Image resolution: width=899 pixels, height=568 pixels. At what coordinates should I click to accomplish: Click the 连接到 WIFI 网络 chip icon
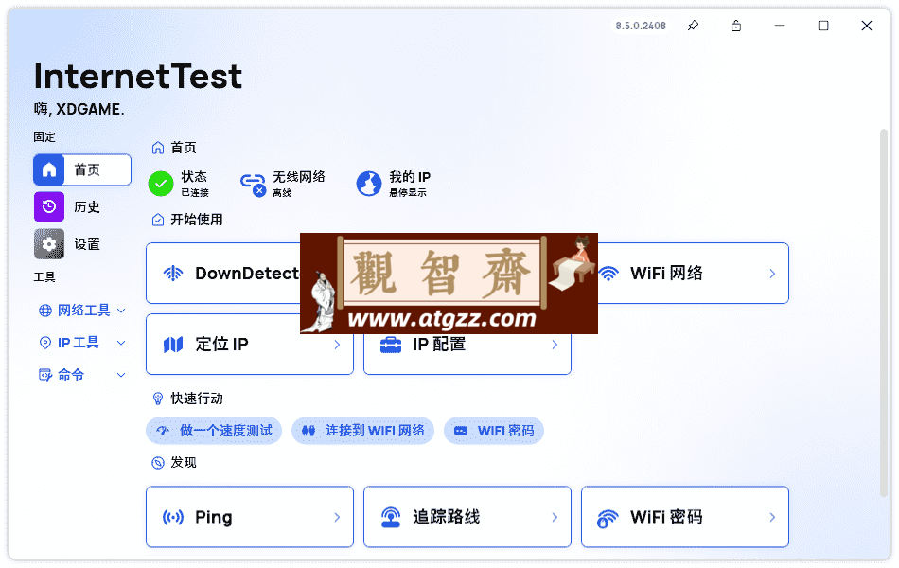click(308, 431)
